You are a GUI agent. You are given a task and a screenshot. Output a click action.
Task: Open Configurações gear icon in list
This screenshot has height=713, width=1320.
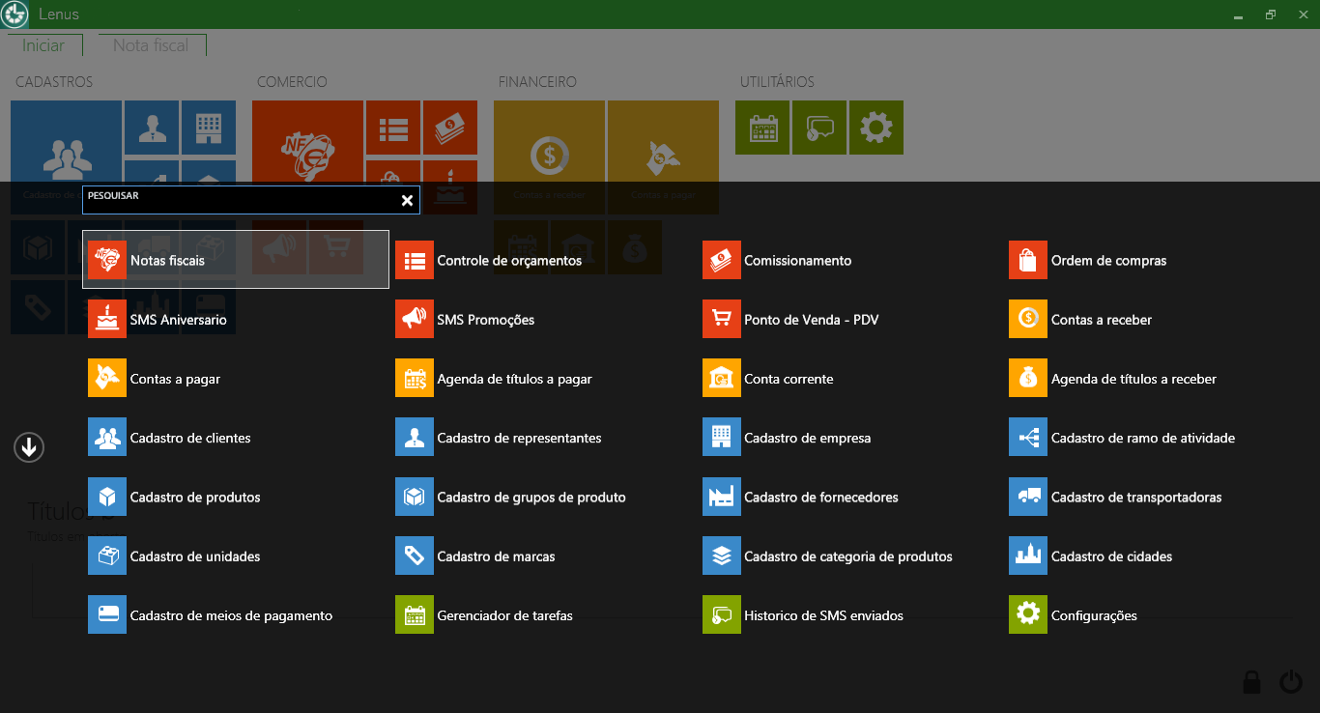[x=1028, y=614]
